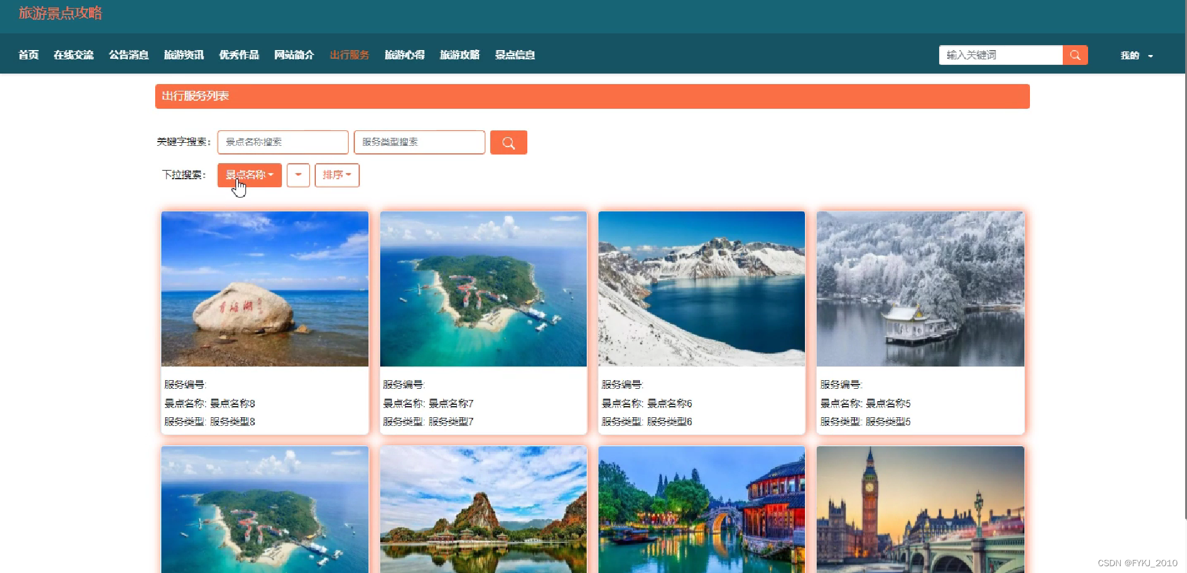Click the text 服务类型: 服务类型8
1187x573 pixels.
210,422
